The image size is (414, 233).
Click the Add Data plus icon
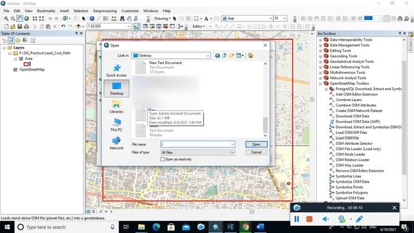[78, 27]
